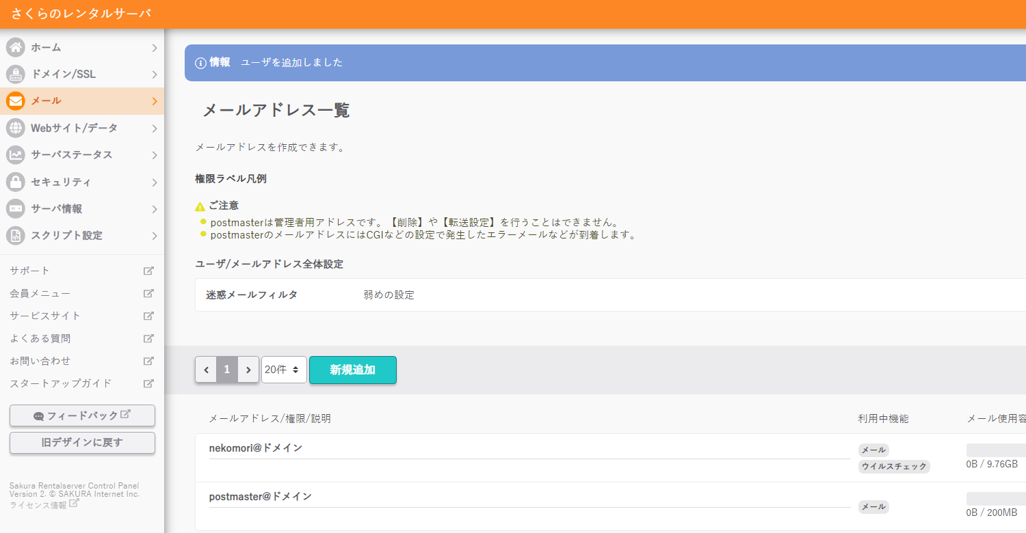Click the フィードバック button
The width and height of the screenshot is (1026, 533).
(x=82, y=415)
